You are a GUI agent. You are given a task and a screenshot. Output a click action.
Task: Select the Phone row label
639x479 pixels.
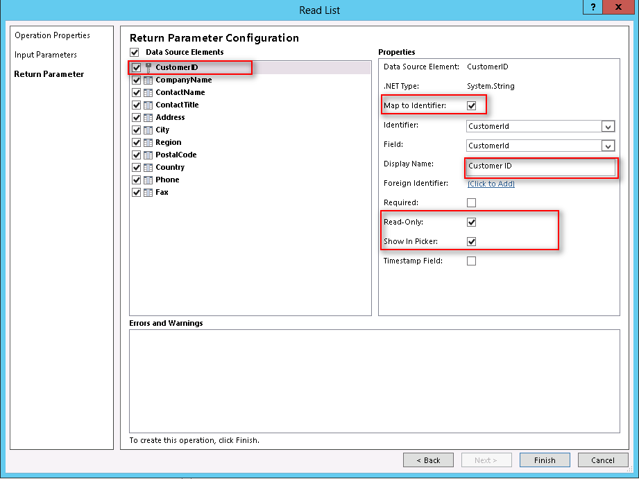pyautogui.click(x=167, y=180)
